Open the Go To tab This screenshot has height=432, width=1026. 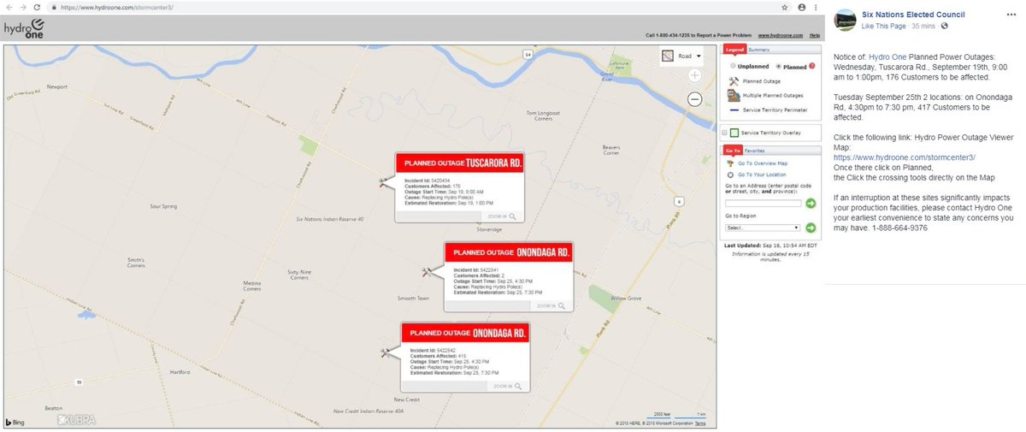pyautogui.click(x=733, y=150)
